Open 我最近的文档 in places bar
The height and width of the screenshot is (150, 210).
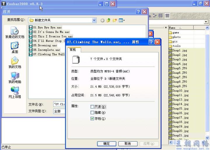click(x=15, y=33)
